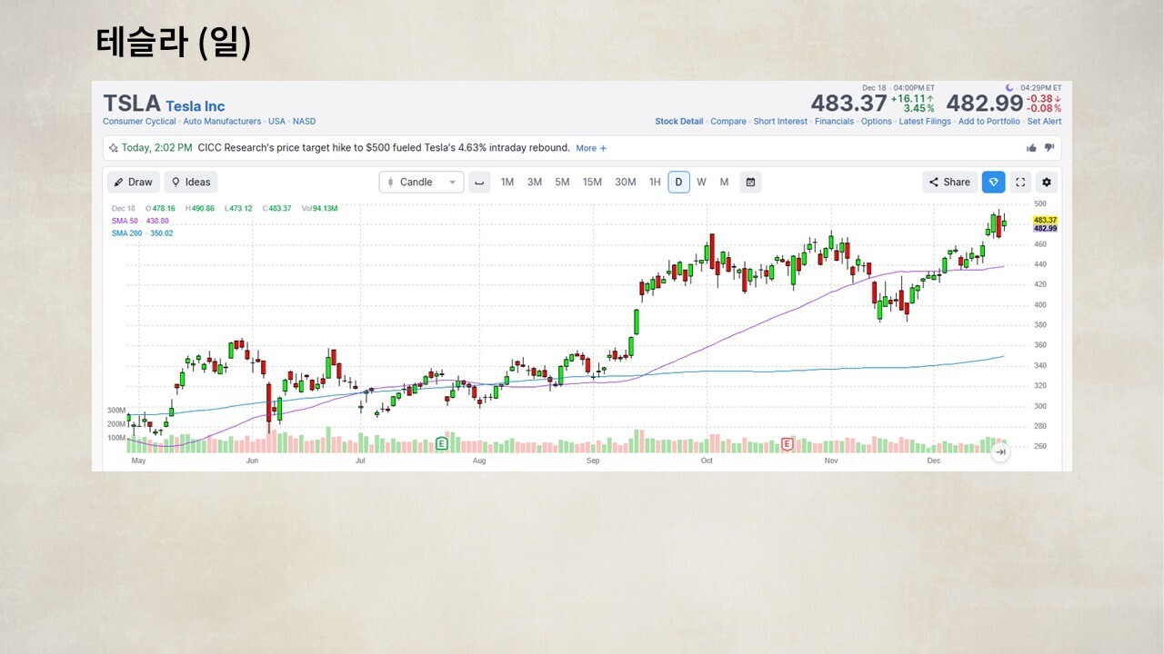Select the 5M timeframe
The image size is (1164, 654).
pyautogui.click(x=562, y=182)
